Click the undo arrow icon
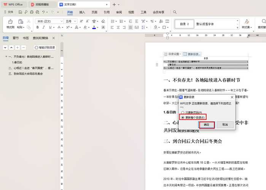 point(44,12)
